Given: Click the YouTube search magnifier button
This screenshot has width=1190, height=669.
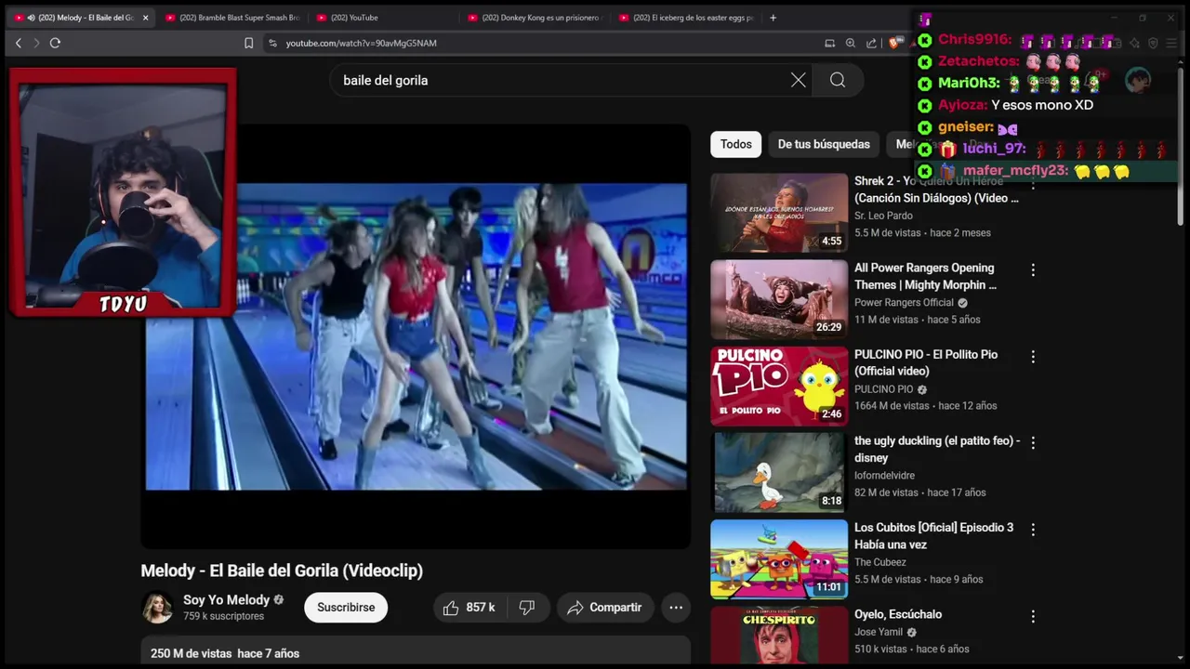Looking at the screenshot, I should tap(838, 80).
